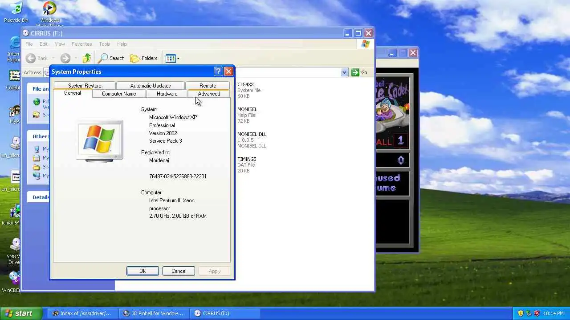Close the System Properties dialog

pos(228,71)
